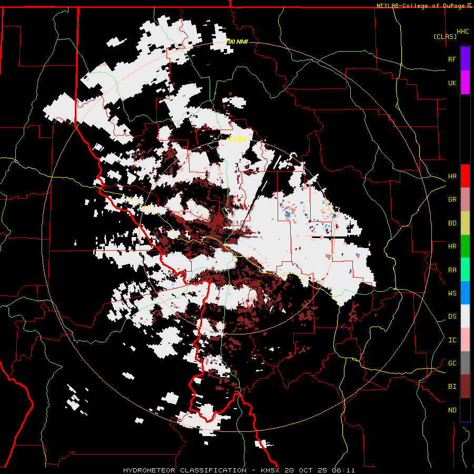Click the IC legend label
Screen dimensions: 474x474
point(452,340)
